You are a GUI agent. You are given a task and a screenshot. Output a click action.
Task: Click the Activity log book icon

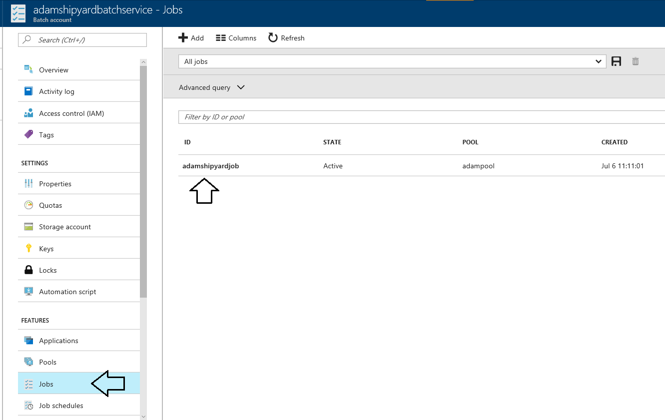pos(28,91)
